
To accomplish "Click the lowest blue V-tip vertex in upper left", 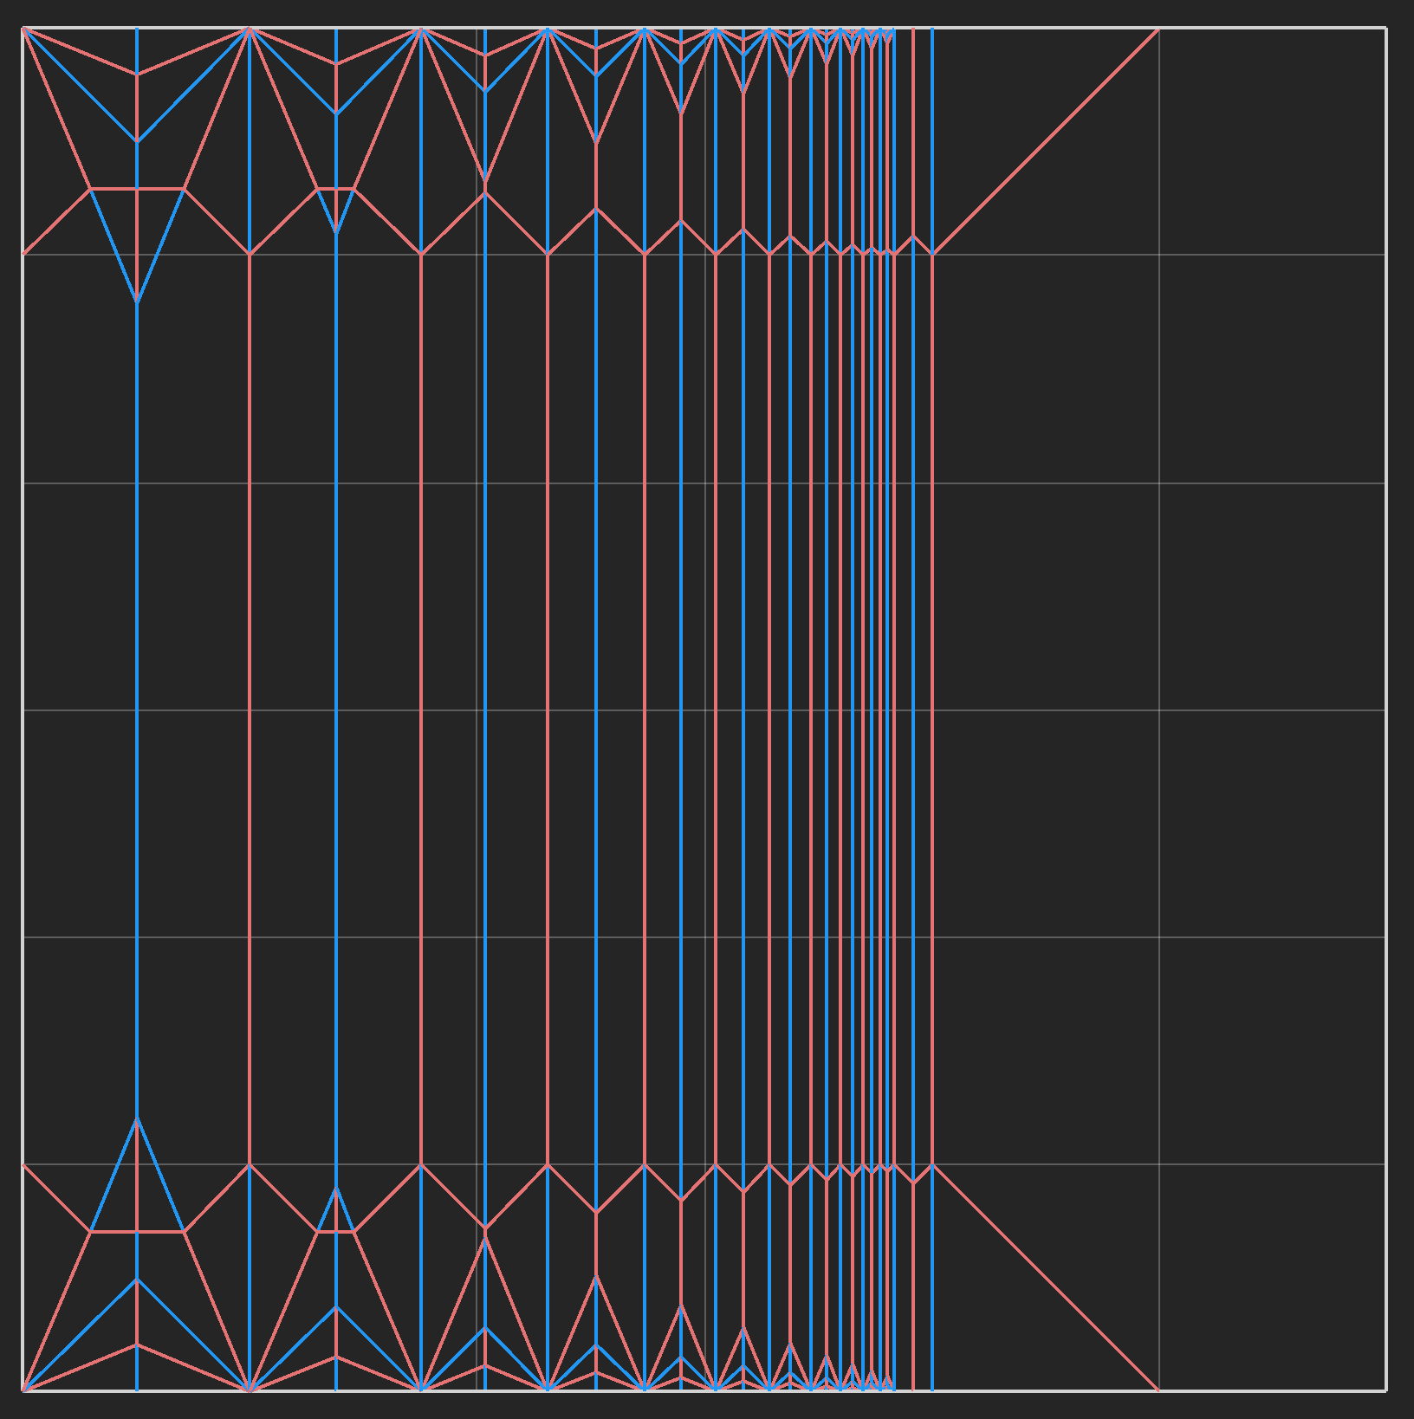I will click(x=137, y=302).
